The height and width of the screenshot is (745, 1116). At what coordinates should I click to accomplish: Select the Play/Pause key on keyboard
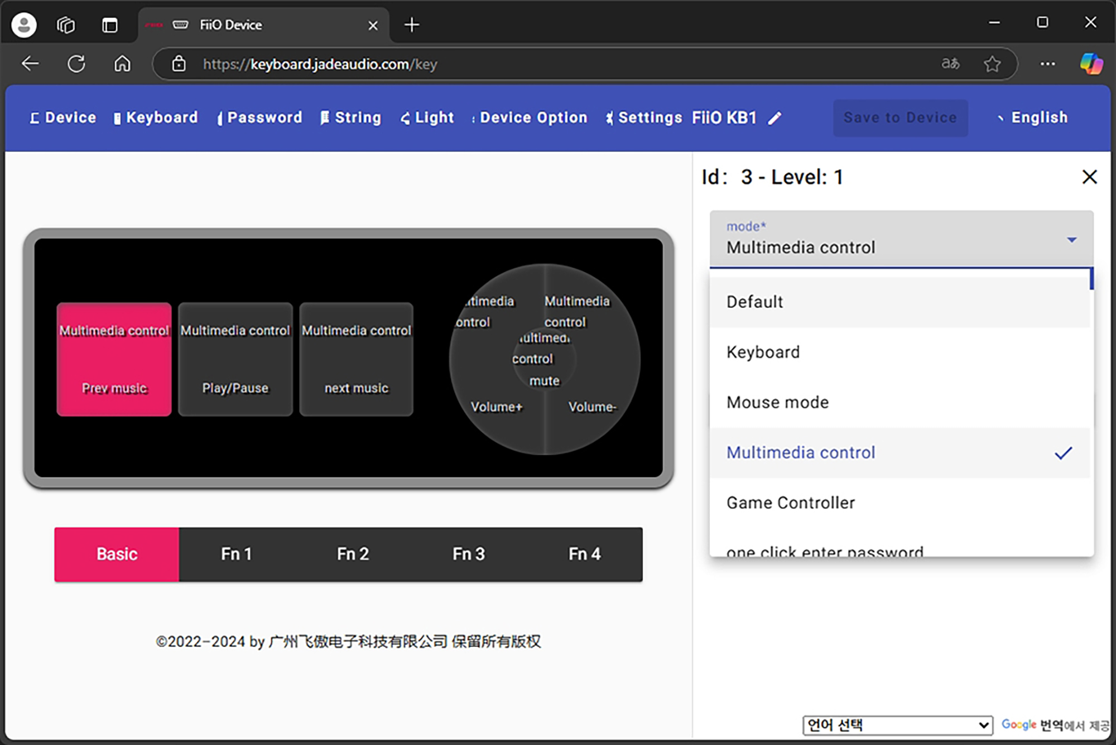(235, 360)
